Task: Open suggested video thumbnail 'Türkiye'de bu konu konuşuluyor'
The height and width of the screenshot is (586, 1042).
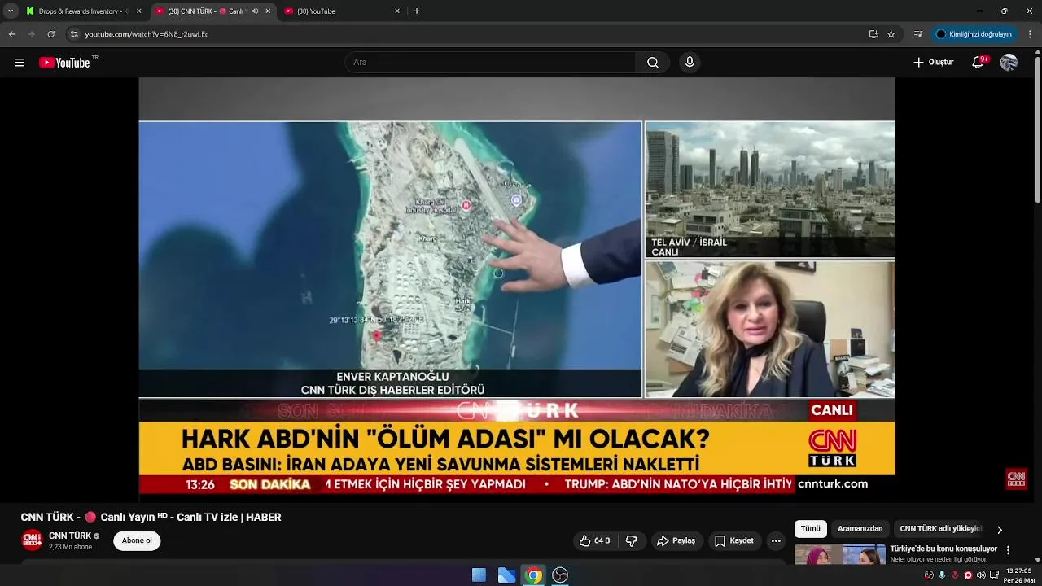Action: click(839, 554)
